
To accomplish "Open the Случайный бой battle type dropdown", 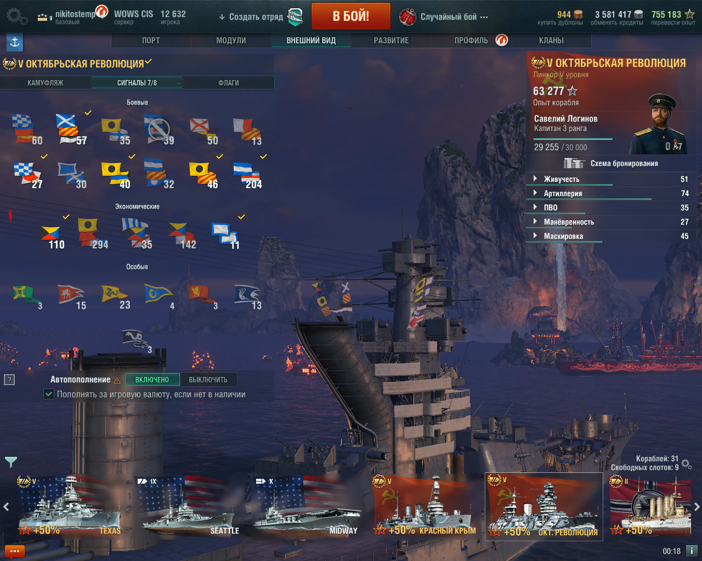I will coord(443,17).
